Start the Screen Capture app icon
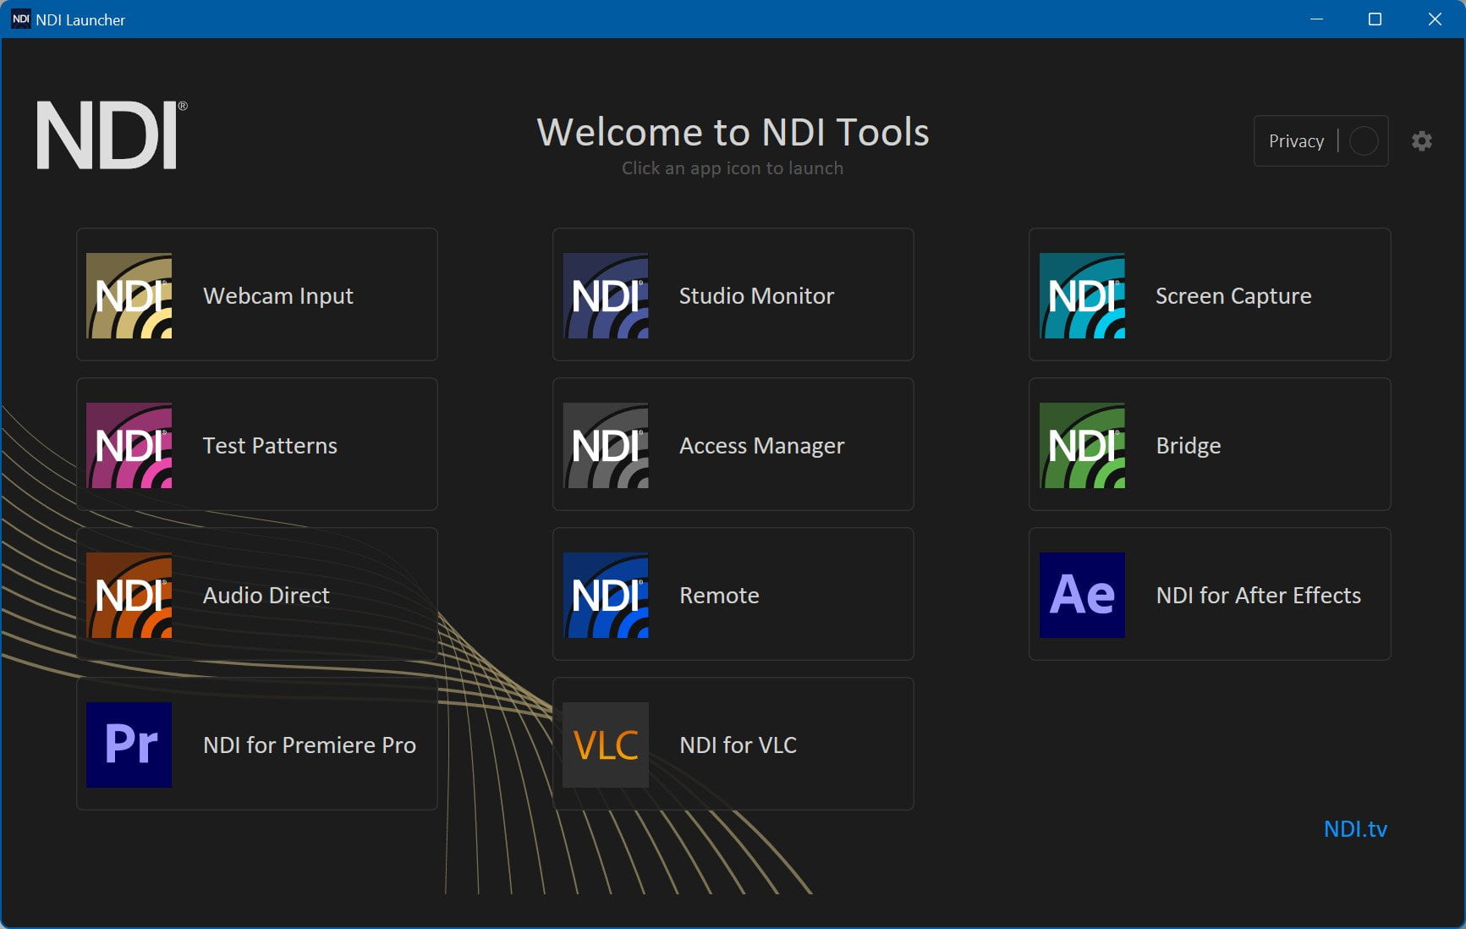This screenshot has width=1466, height=929. (1082, 295)
